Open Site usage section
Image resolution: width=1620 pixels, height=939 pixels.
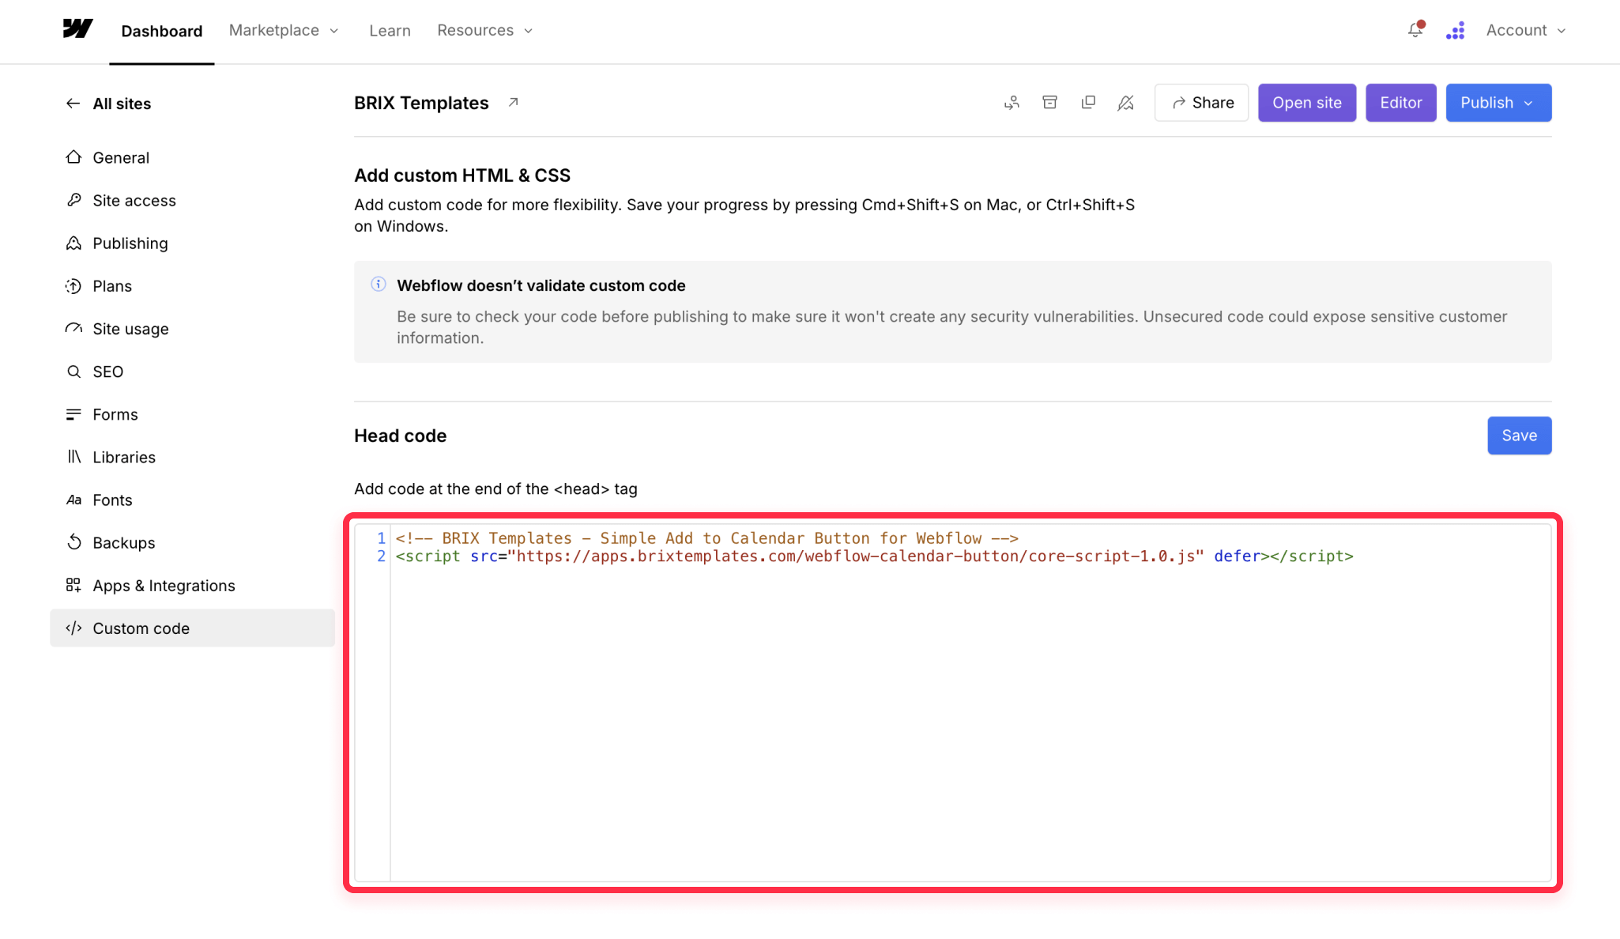click(192, 329)
